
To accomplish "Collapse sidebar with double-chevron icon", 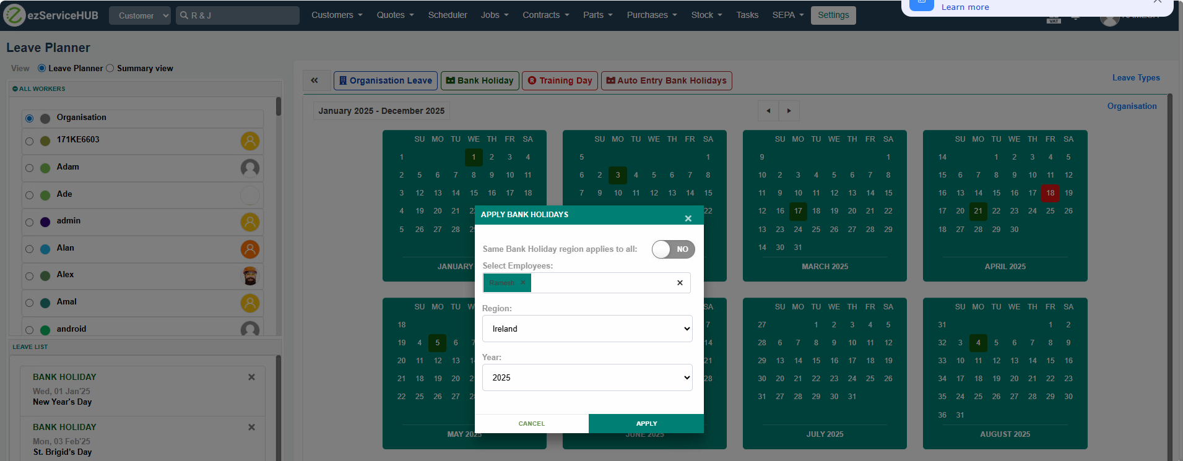I will (x=314, y=80).
